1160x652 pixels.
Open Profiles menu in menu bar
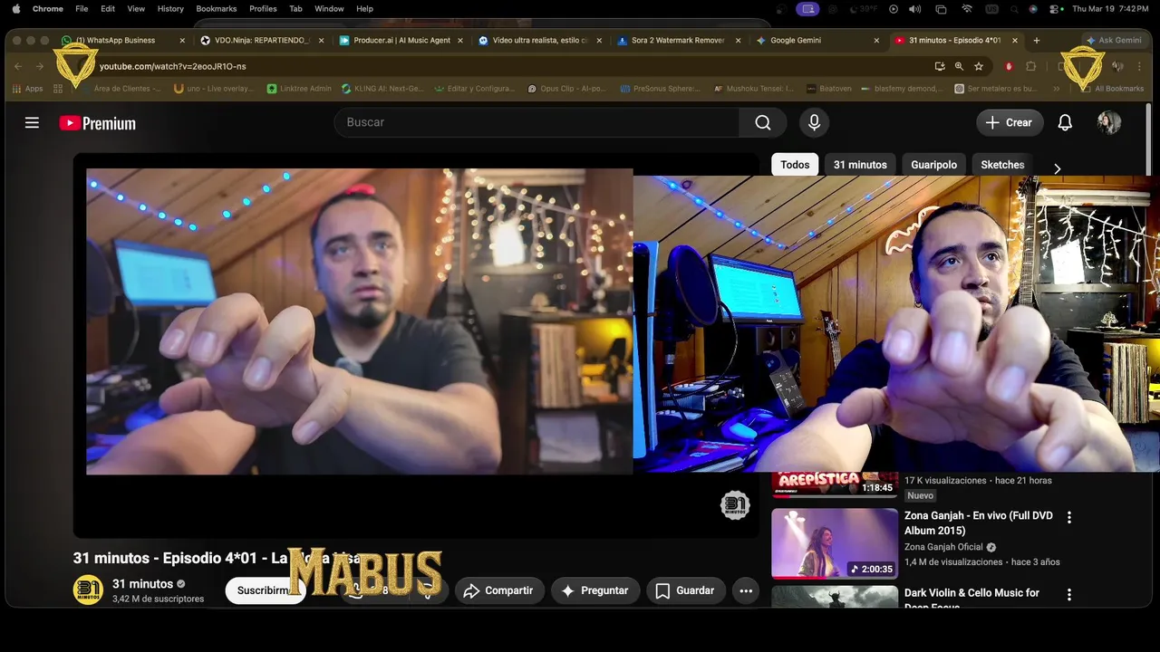click(263, 8)
